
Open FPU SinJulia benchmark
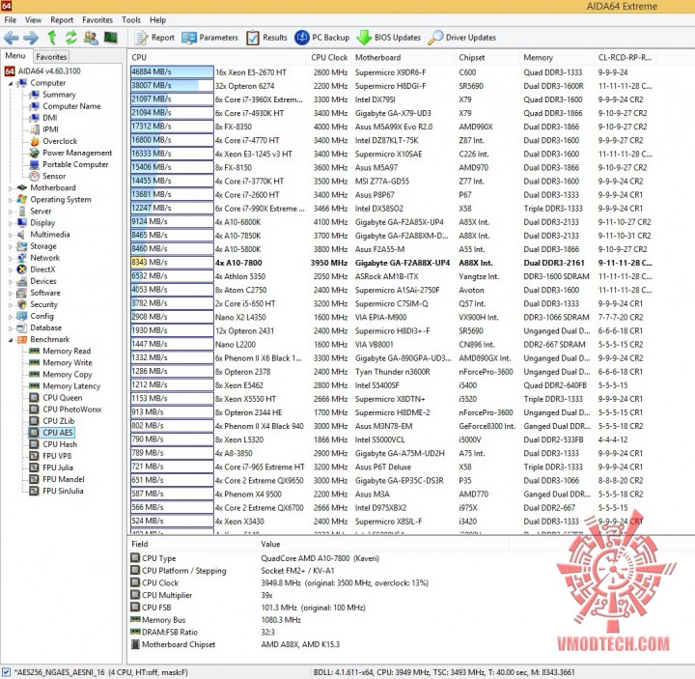tap(63, 491)
